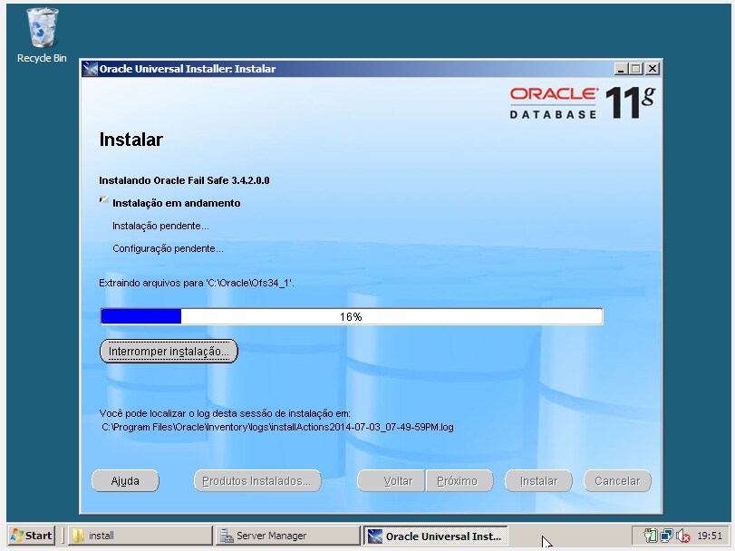This screenshot has height=551, width=735.
Task: Click the 16% extraction progress bar
Action: (352, 315)
